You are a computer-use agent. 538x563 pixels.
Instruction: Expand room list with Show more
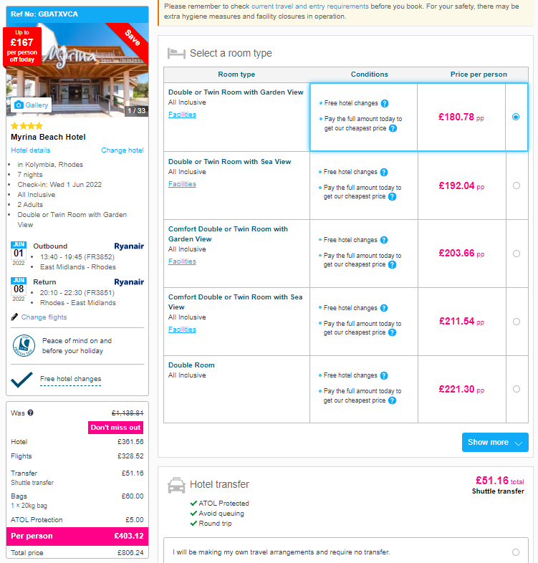[x=495, y=442]
